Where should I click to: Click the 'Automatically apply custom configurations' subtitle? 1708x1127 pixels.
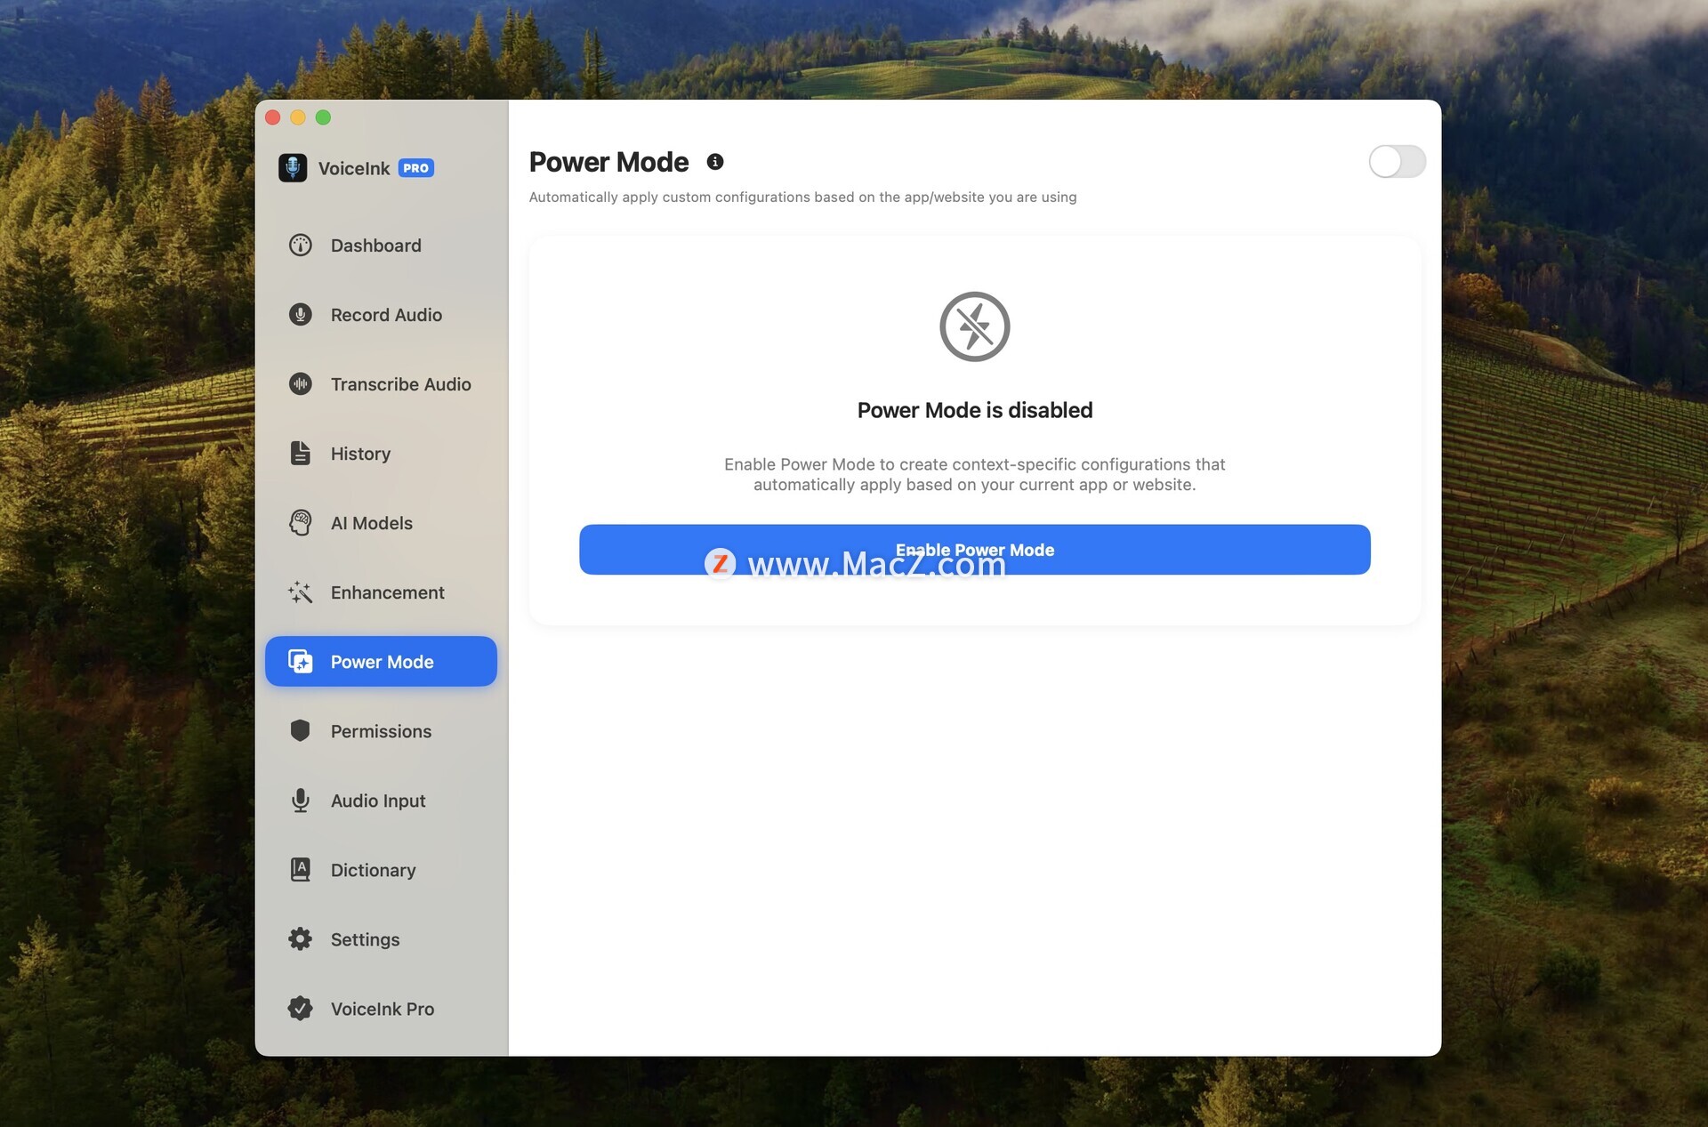click(x=802, y=197)
